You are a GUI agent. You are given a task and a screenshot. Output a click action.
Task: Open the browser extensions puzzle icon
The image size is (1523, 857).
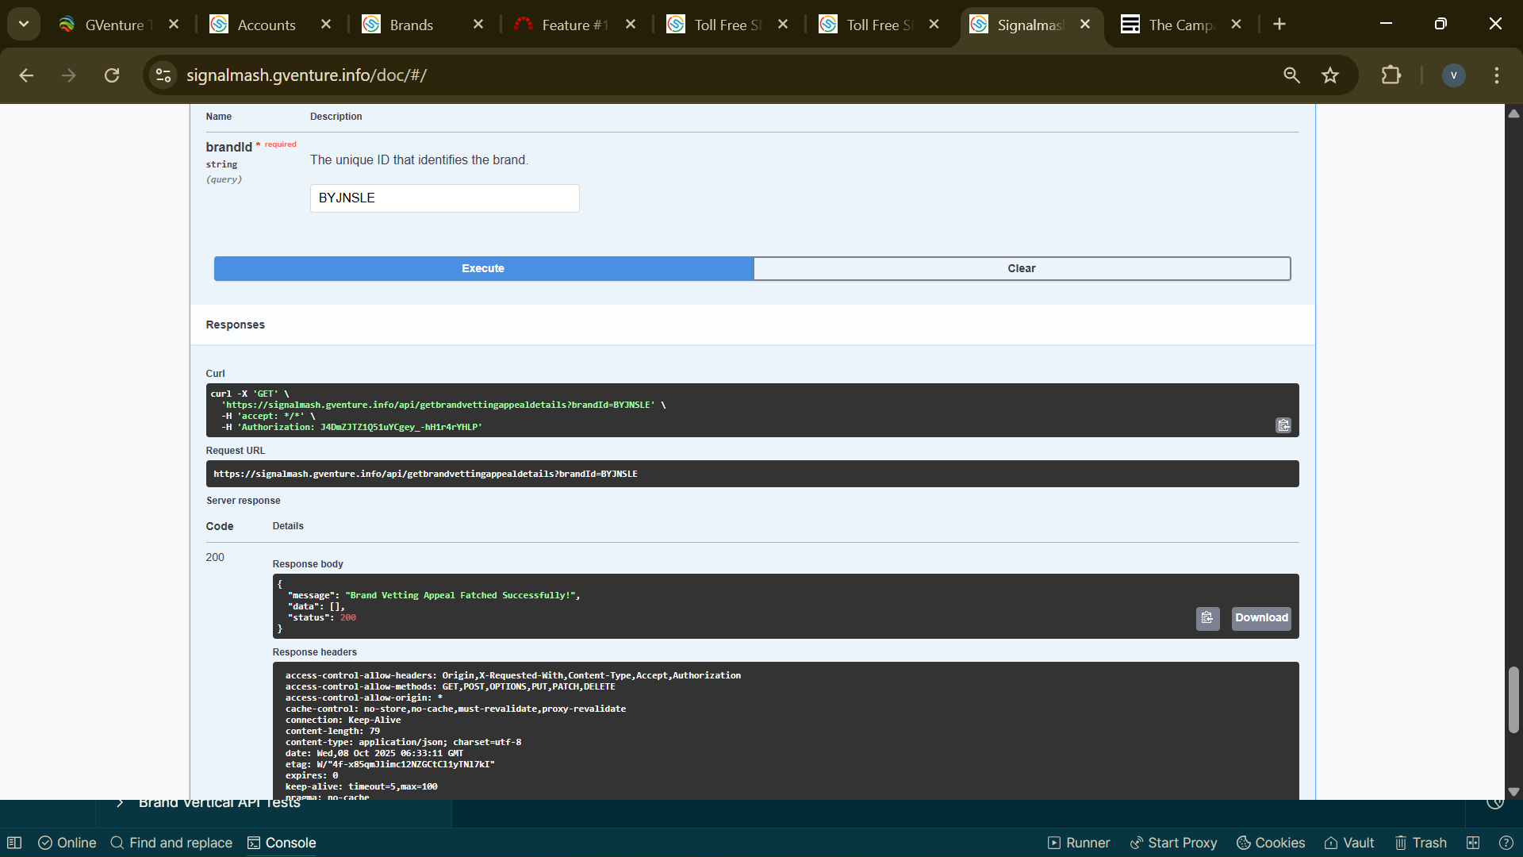click(x=1391, y=75)
